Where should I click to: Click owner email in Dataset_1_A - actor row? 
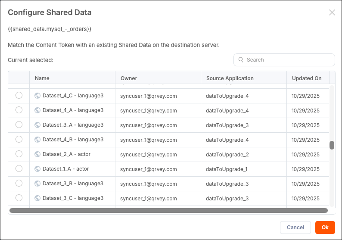click(149, 169)
